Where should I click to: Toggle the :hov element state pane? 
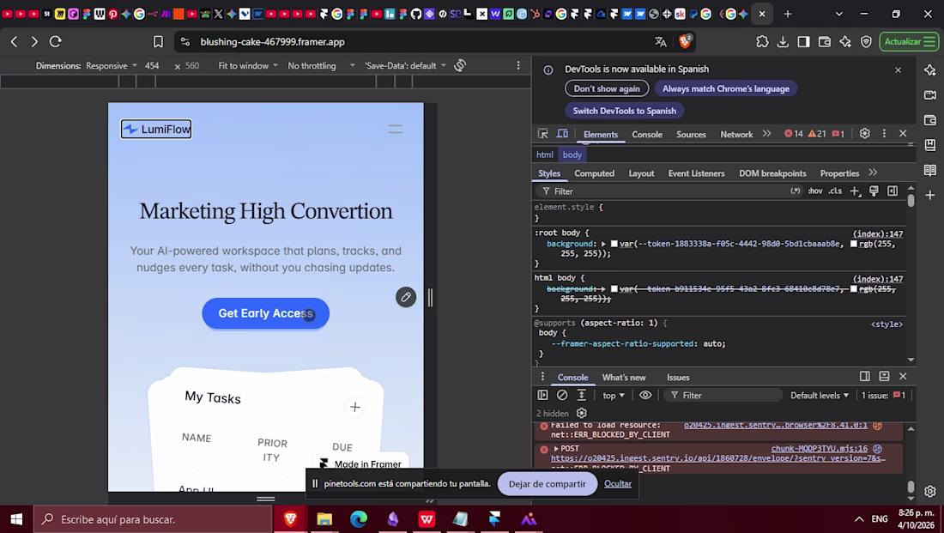pos(815,191)
